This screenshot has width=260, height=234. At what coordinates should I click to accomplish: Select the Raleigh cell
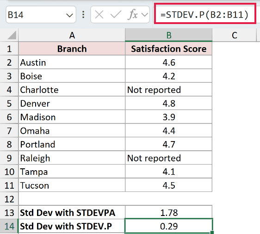pyautogui.click(x=72, y=158)
